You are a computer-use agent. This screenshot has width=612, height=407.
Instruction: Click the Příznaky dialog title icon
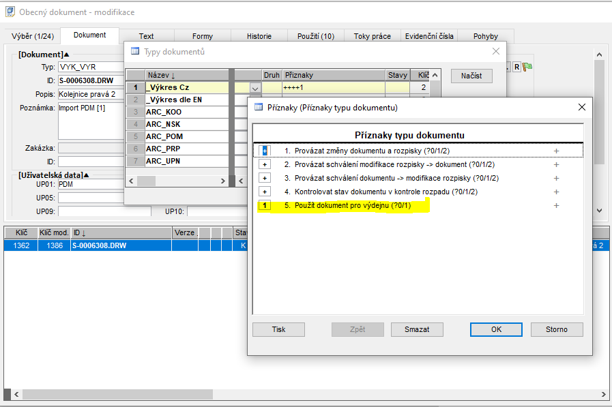(259, 107)
